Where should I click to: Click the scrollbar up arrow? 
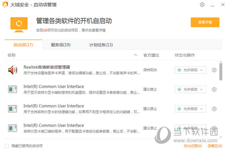[221, 62]
